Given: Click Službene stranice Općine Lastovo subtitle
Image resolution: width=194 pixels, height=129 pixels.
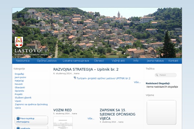Looking at the screenshot, I should (x=31, y=55).
